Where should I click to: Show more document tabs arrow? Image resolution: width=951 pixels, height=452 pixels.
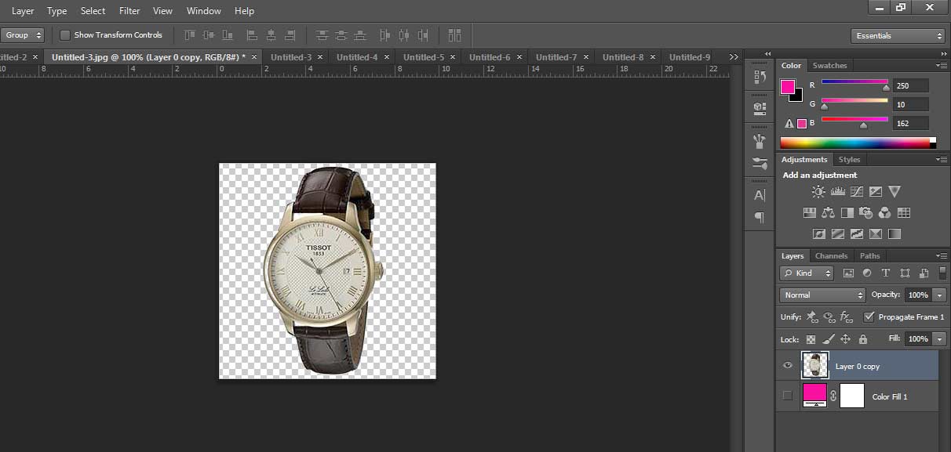[x=734, y=57]
